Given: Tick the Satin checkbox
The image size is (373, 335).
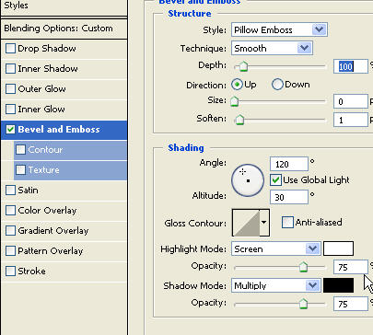Looking at the screenshot, I should point(10,191).
